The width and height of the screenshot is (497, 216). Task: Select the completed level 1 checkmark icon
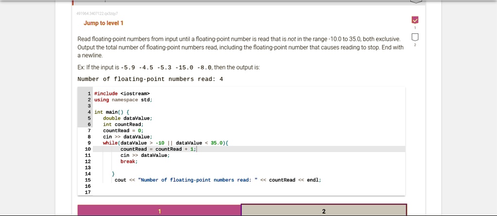point(414,20)
